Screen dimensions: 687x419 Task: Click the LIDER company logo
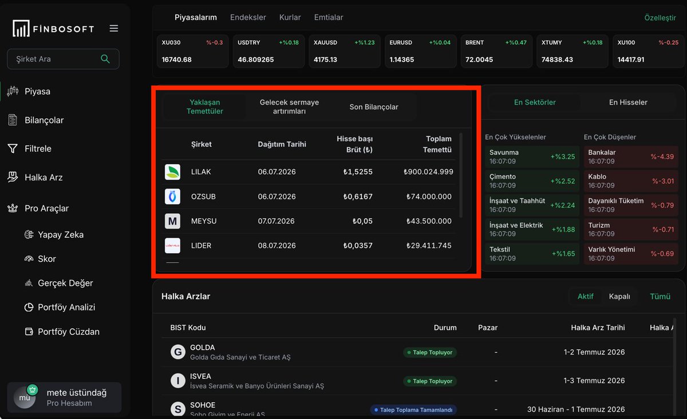click(x=172, y=246)
